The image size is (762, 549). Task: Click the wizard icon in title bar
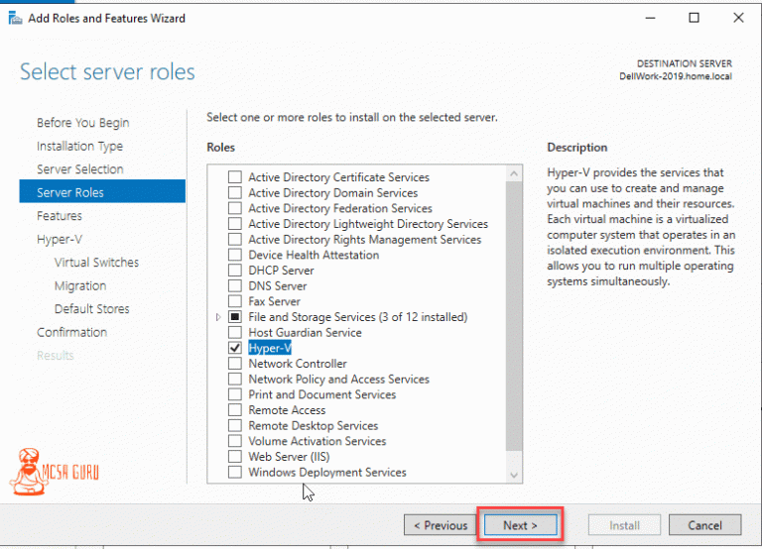15,19
